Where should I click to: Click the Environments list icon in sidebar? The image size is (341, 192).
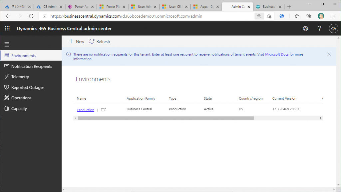pos(7,55)
